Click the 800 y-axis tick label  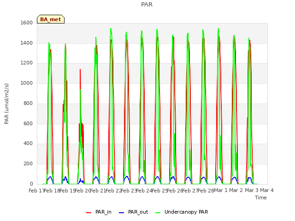pyautogui.click(x=28, y=103)
